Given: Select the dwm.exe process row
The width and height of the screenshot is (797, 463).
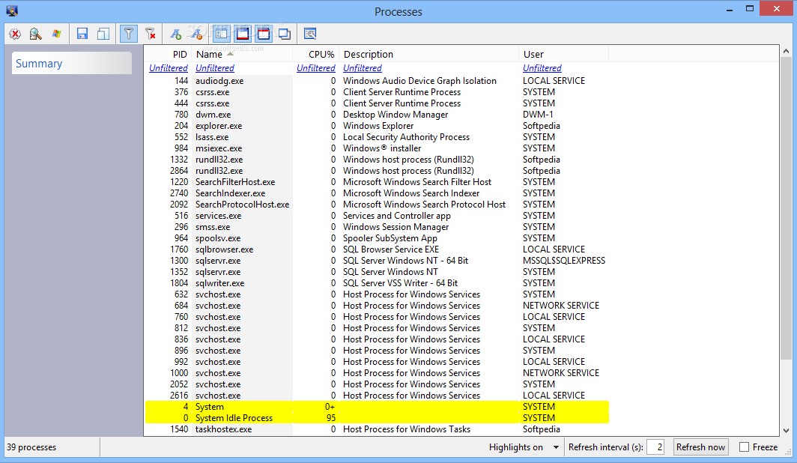Looking at the screenshot, I should [x=377, y=115].
